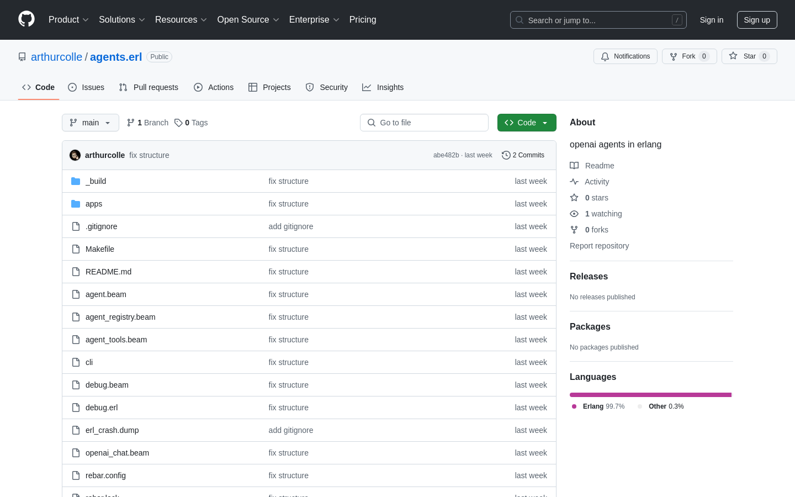Click arthurcolle's avatar in commit bar

point(75,155)
